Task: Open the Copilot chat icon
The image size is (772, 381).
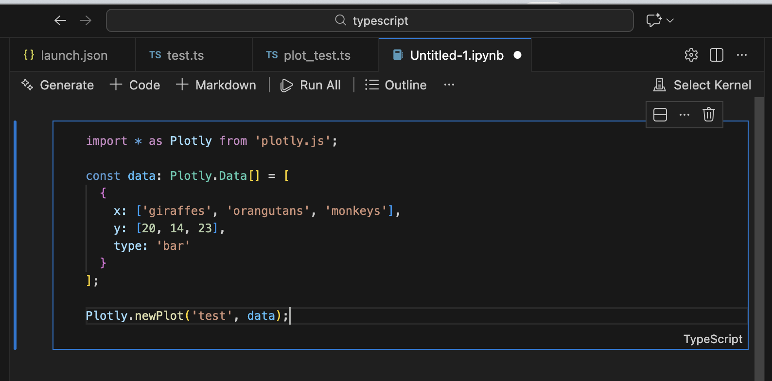Action: pyautogui.click(x=654, y=20)
